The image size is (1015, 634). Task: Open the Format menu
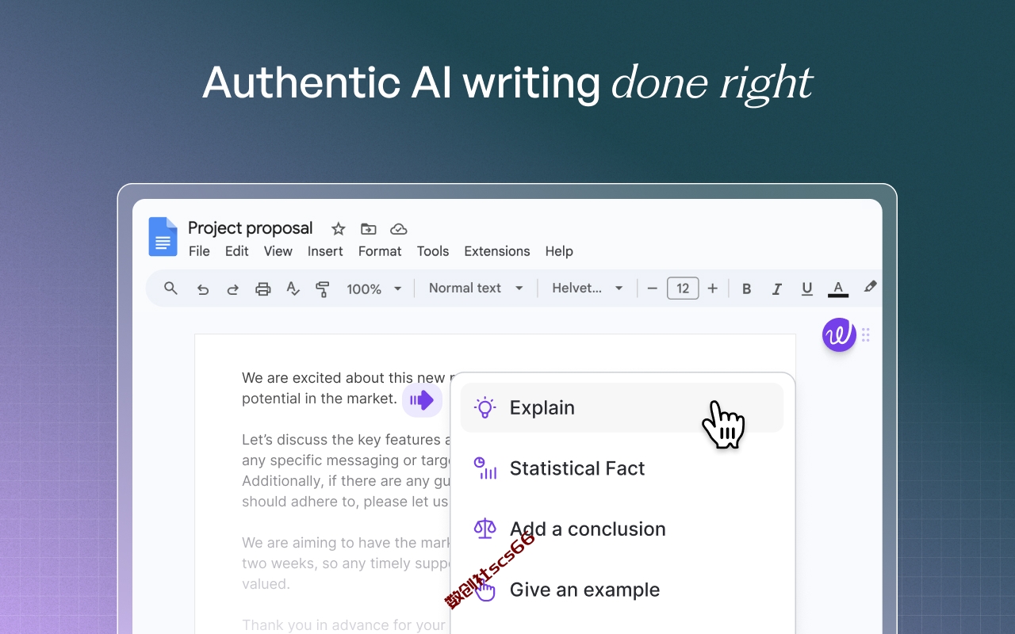pyautogui.click(x=380, y=251)
